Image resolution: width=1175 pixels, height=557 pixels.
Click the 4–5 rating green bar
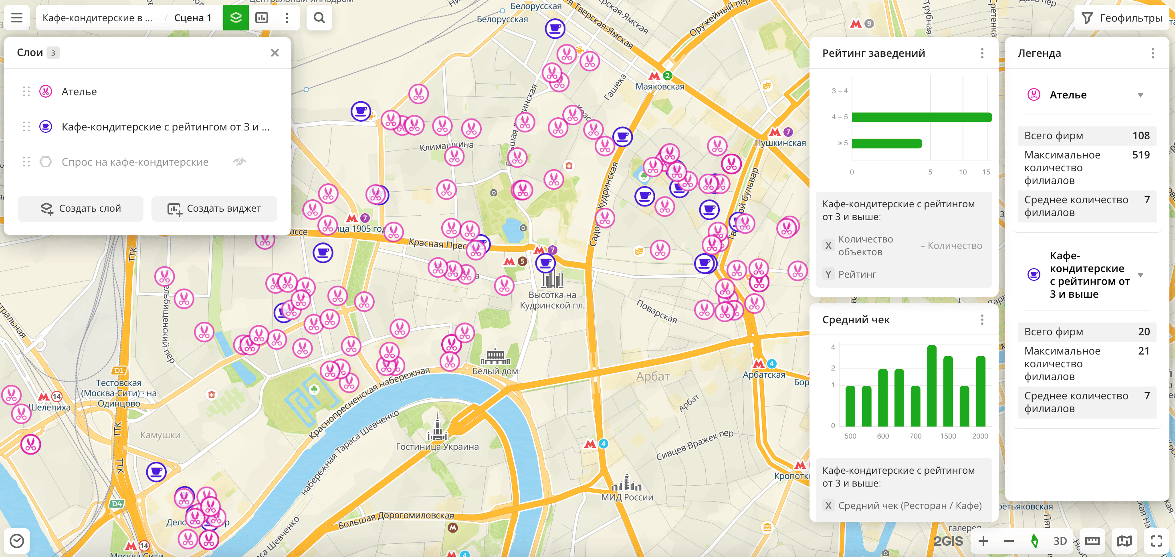point(921,117)
